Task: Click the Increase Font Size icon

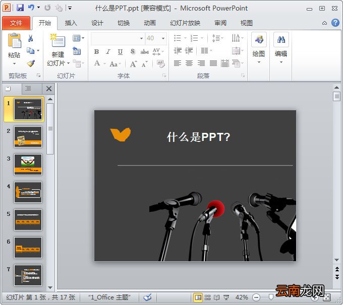Action: click(x=134, y=64)
